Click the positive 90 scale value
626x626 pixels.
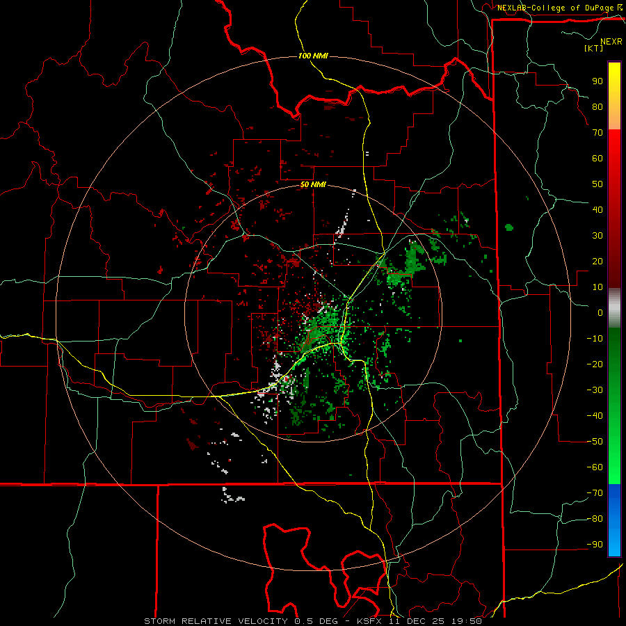pos(597,81)
